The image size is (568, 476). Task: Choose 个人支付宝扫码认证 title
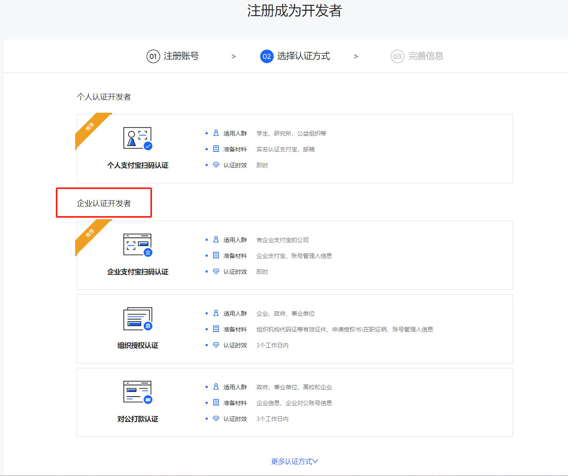click(x=138, y=165)
